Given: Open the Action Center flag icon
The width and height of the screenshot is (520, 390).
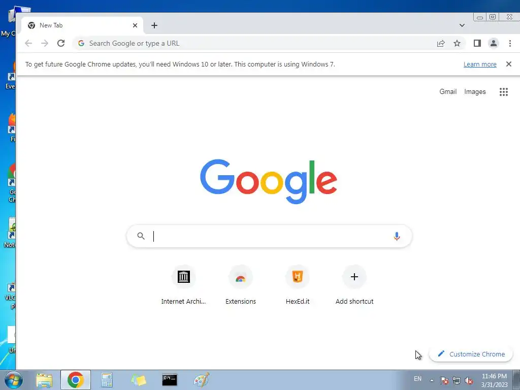Looking at the screenshot, I should [x=444, y=380].
